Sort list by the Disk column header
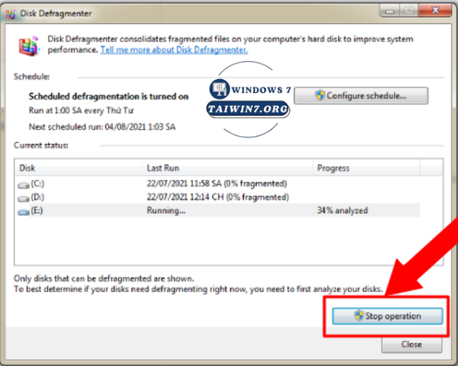 78,168
